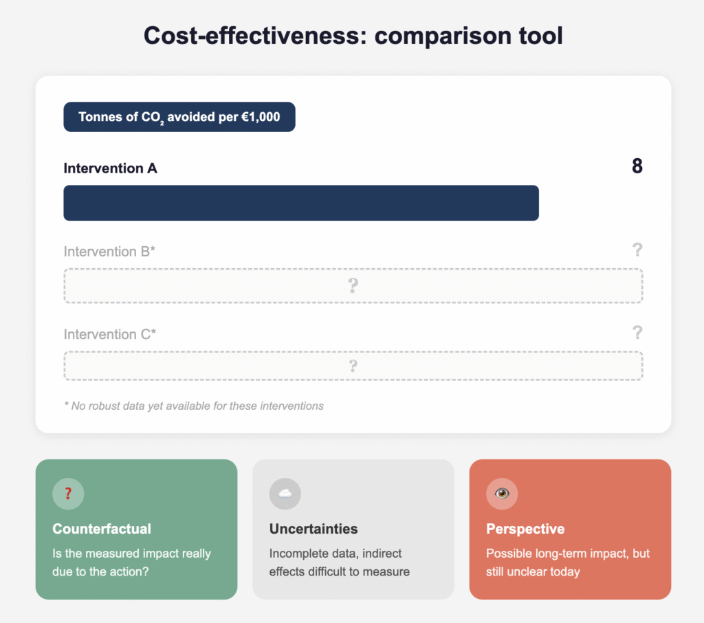Click the Intervention A label
This screenshot has height=623, width=704.
pyautogui.click(x=111, y=168)
